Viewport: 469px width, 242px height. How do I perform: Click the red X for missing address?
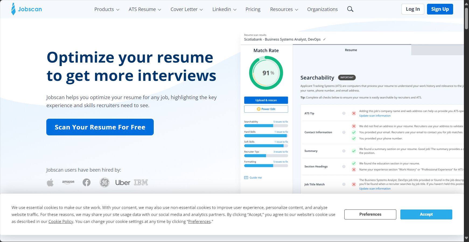coord(354,126)
